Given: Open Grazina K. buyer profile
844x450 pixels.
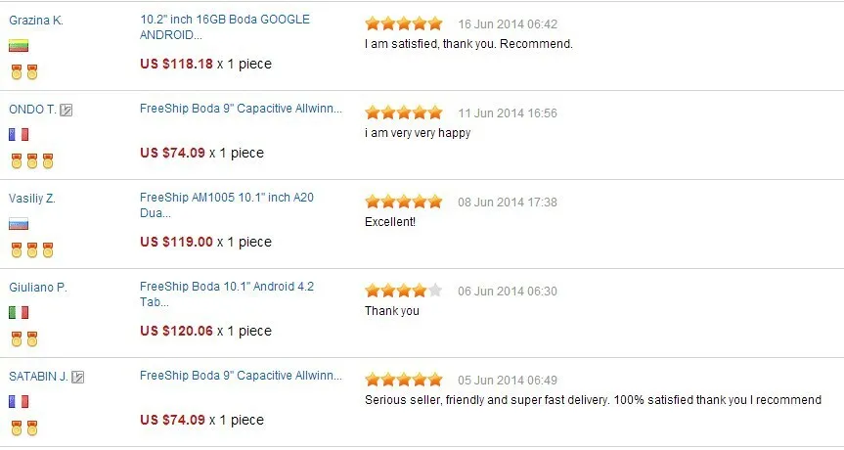Looking at the screenshot, I should (x=36, y=21).
